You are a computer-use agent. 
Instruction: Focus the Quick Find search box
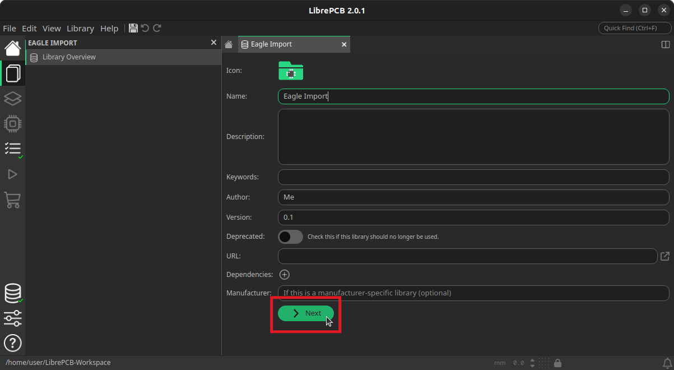635,28
